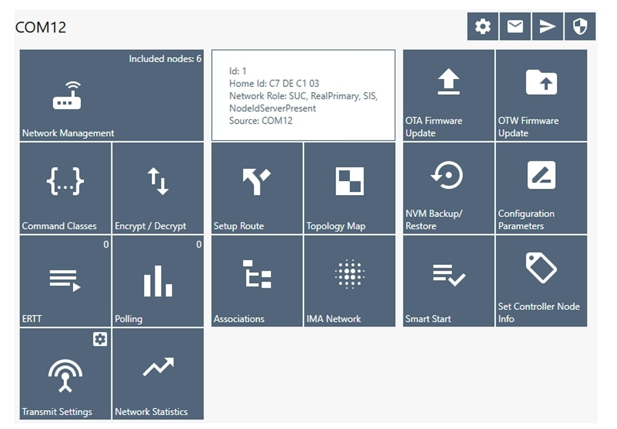Click the 'Network Role: SUC, RealPrimary, SIS,' line
The width and height of the screenshot is (617, 429).
303,96
